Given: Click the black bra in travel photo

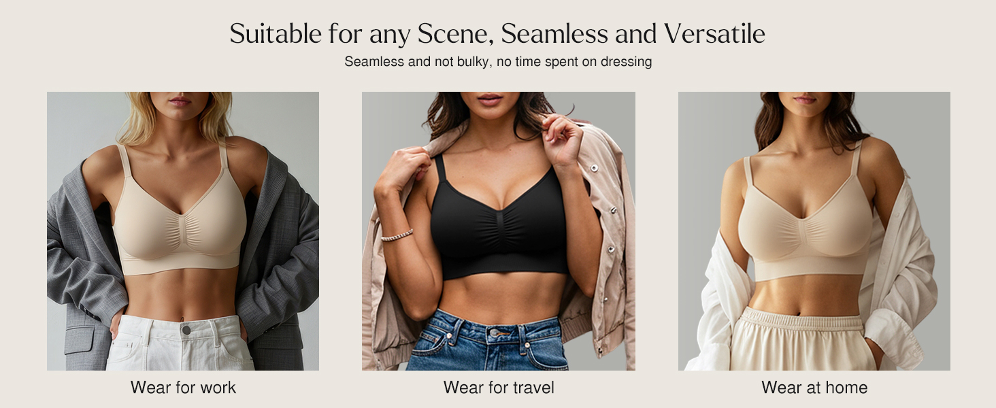Looking at the screenshot, I should [499, 224].
